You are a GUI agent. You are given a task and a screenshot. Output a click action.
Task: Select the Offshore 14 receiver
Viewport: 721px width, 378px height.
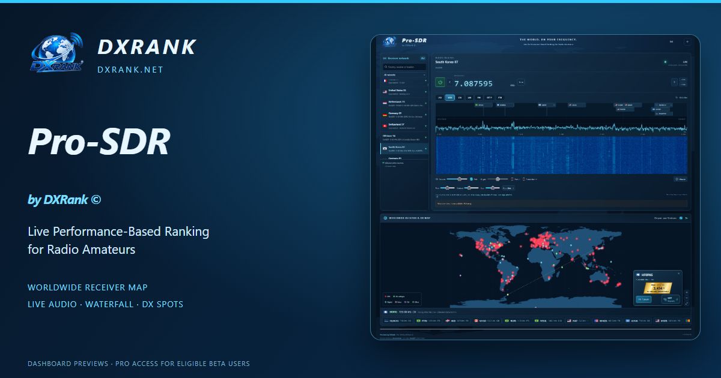click(x=404, y=137)
